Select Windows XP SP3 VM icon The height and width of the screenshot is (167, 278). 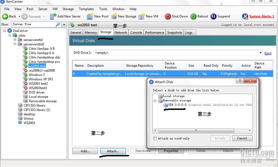[x=25, y=79]
